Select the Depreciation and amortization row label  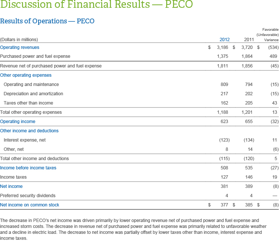33,94
